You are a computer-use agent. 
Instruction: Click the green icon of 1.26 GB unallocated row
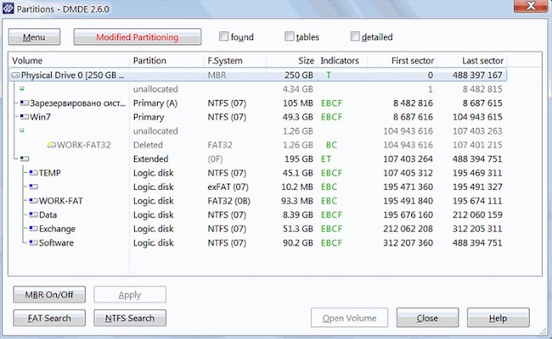click(x=22, y=131)
